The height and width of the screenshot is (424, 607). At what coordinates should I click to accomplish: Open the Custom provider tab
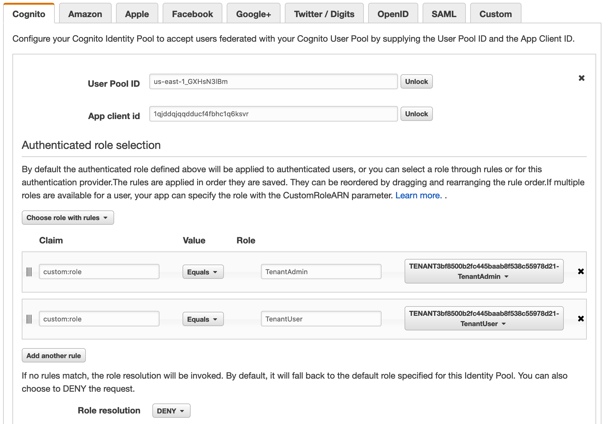[496, 14]
